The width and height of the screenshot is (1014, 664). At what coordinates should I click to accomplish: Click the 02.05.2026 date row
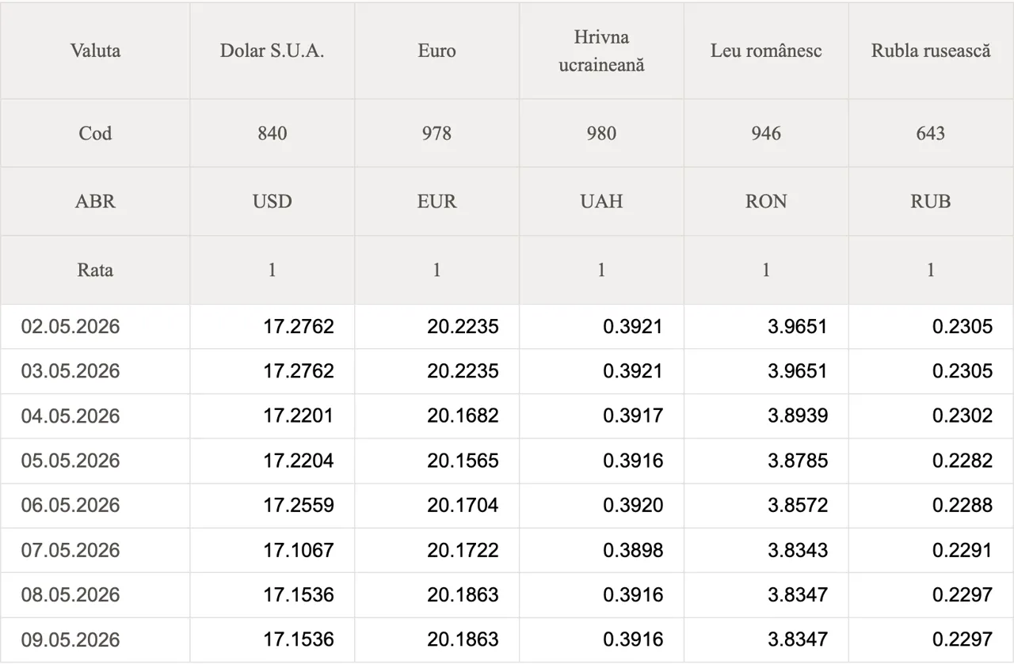click(x=507, y=326)
